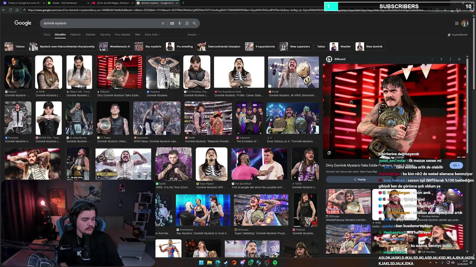
Task: Open Google Lens image search
Action: click(x=187, y=23)
